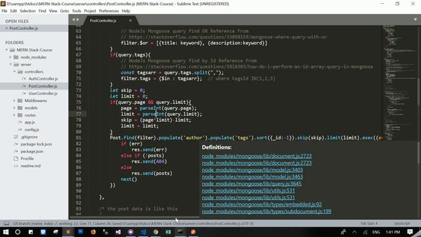This screenshot has height=237, width=421.
Task: Toggle the side bar panel icon in status bar
Action: (x=7, y=224)
